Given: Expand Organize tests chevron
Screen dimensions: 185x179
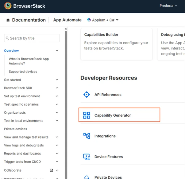Looking at the screenshot, I should point(57,112).
